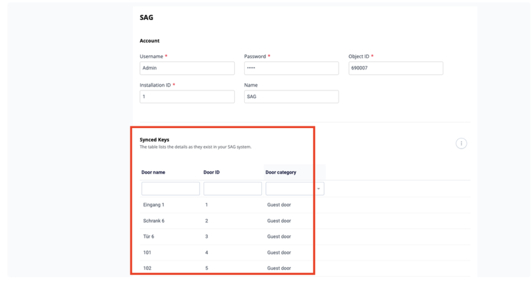The width and height of the screenshot is (531, 285).
Task: Open the Synced Keys options menu
Action: 460,143
